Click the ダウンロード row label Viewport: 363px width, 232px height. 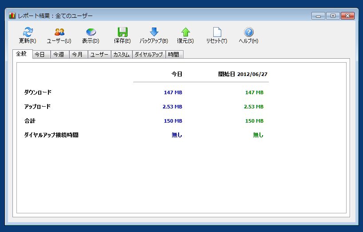38,92
